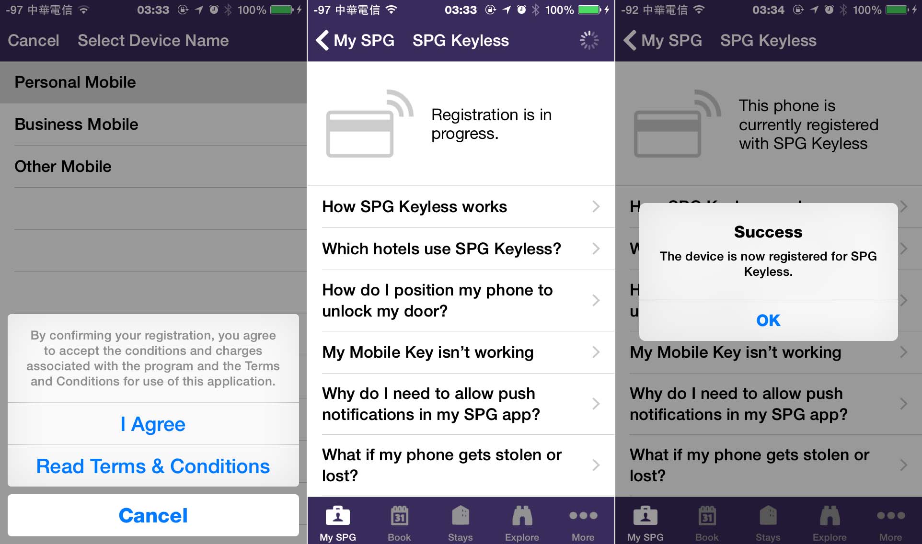Expand middle chevron for My Mobile Key isn't working

(x=596, y=352)
